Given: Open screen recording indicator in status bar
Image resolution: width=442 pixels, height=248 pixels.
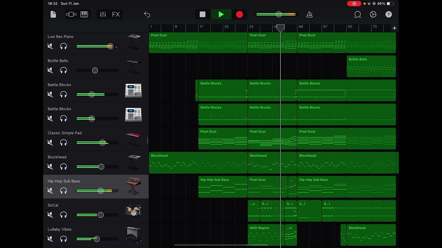Looking at the screenshot, I should click(354, 3).
